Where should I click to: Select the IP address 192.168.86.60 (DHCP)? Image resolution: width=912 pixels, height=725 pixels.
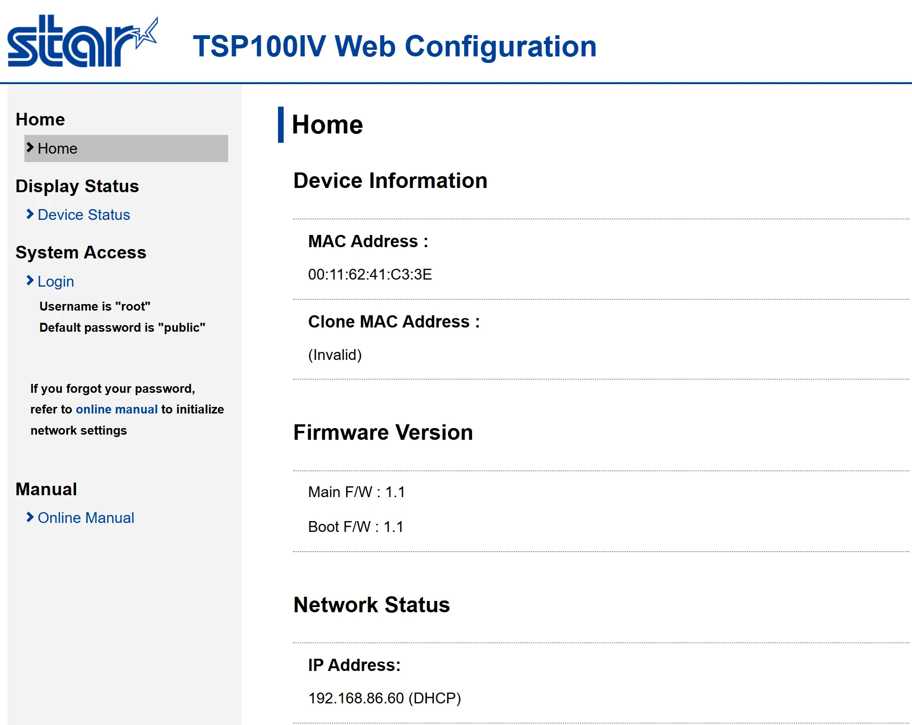(385, 698)
